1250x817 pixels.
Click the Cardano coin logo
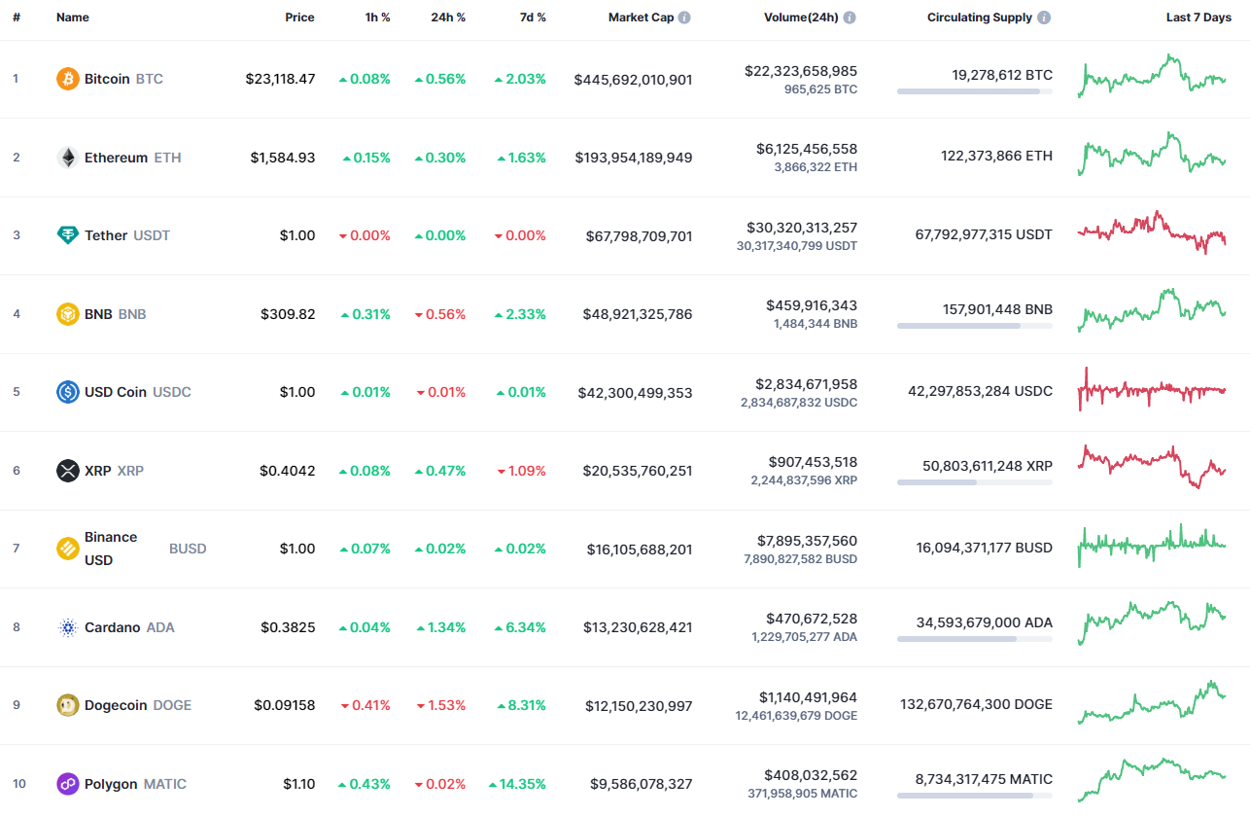pyautogui.click(x=66, y=626)
